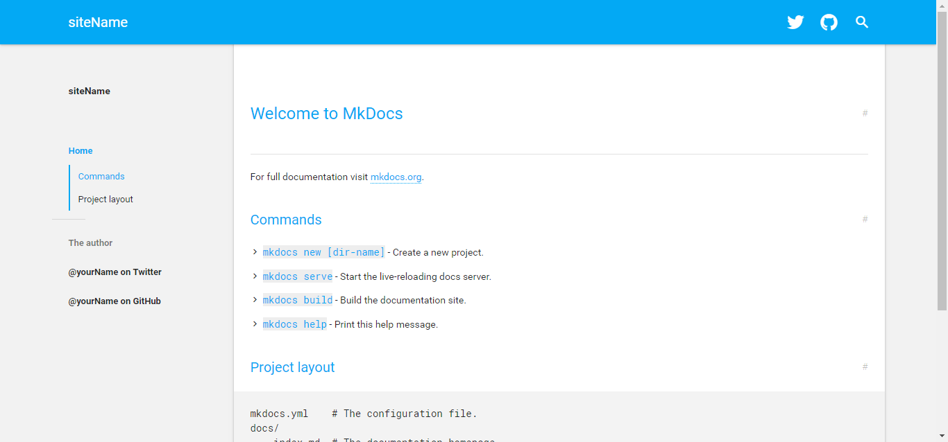Viewport: 948px width, 442px height.
Task: Click the 'mkdocs.yml' code block line
Action: coord(364,414)
